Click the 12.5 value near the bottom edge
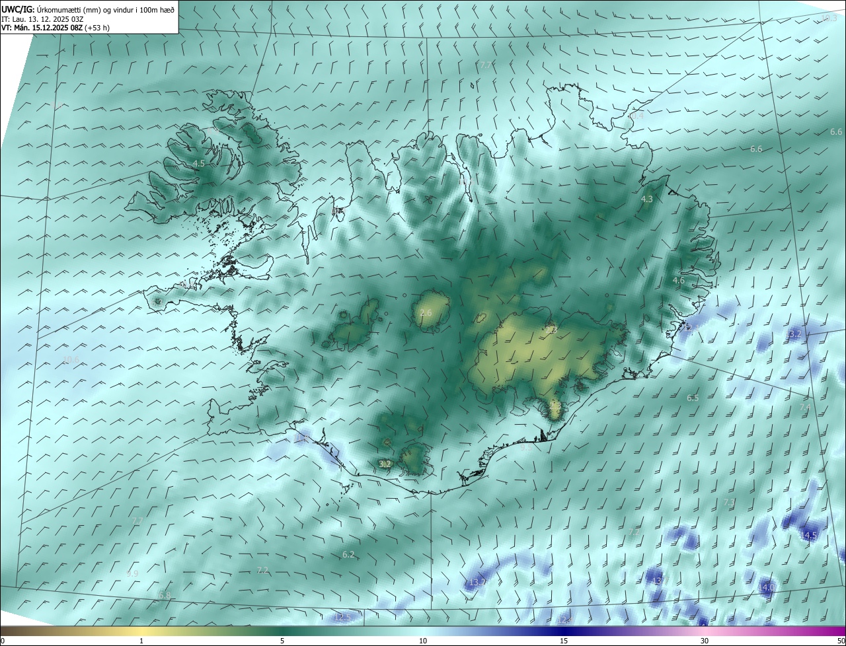846x646 pixels. [x=342, y=618]
